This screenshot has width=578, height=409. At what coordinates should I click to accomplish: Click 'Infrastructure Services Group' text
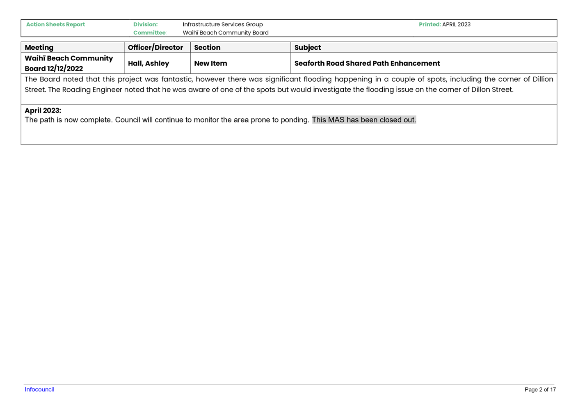point(223,25)
